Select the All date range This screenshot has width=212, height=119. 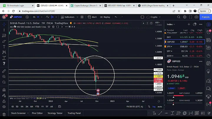coord(52,107)
